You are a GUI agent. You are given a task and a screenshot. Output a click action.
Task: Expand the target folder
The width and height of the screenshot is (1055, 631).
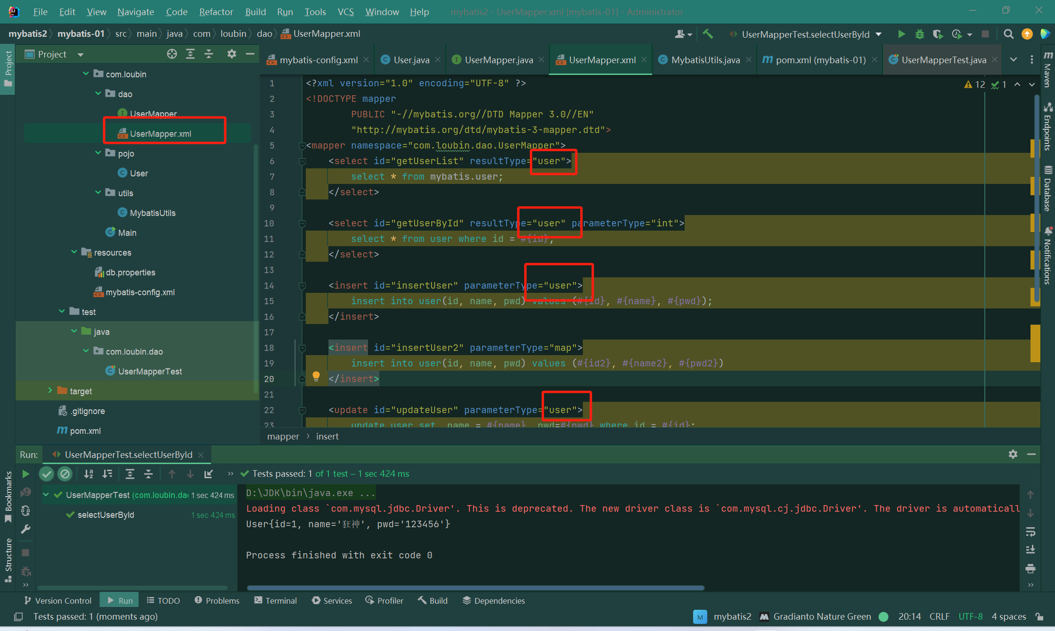pos(50,391)
